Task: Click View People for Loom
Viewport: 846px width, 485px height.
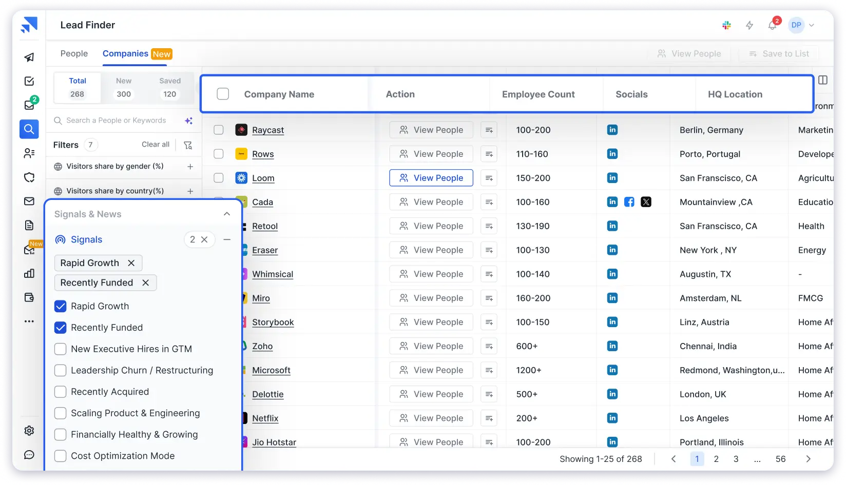Action: click(431, 177)
